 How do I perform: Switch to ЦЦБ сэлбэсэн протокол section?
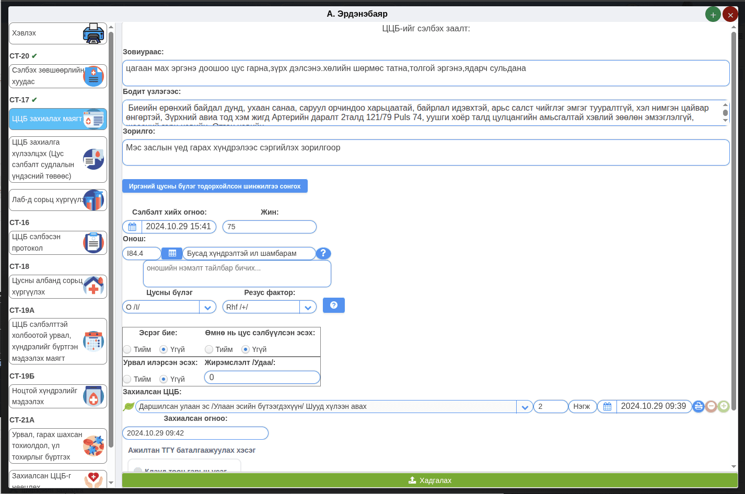(57, 243)
